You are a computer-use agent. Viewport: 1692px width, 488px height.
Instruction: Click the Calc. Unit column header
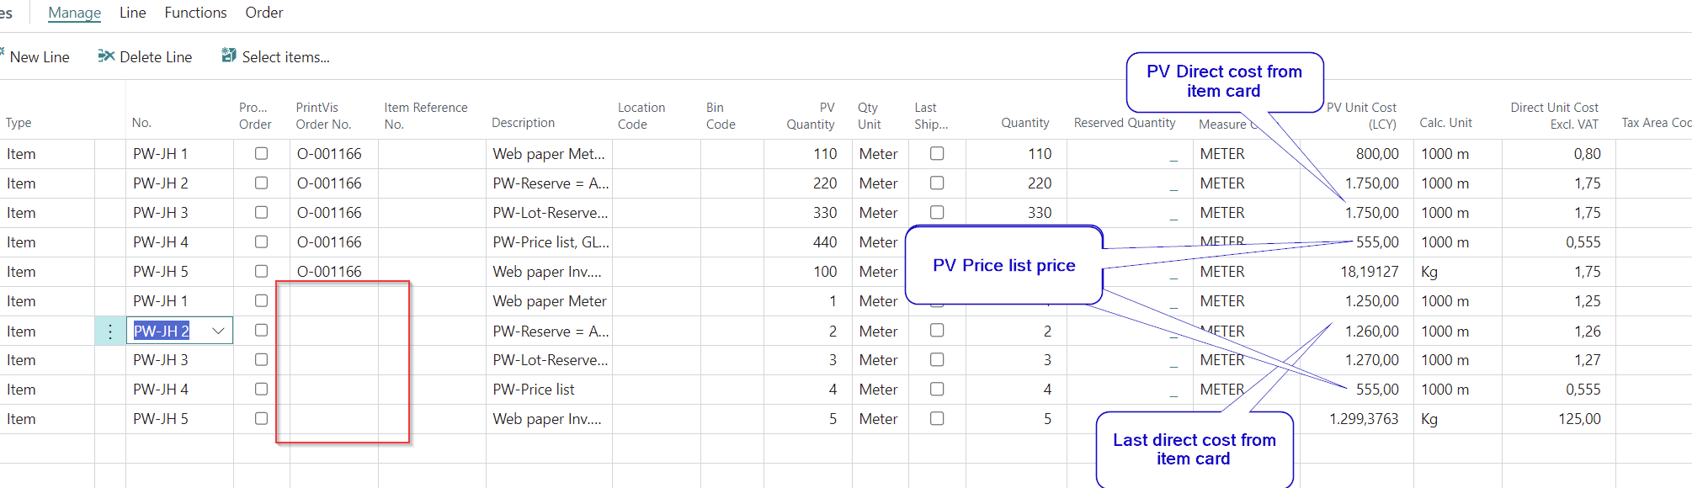coord(1445,123)
